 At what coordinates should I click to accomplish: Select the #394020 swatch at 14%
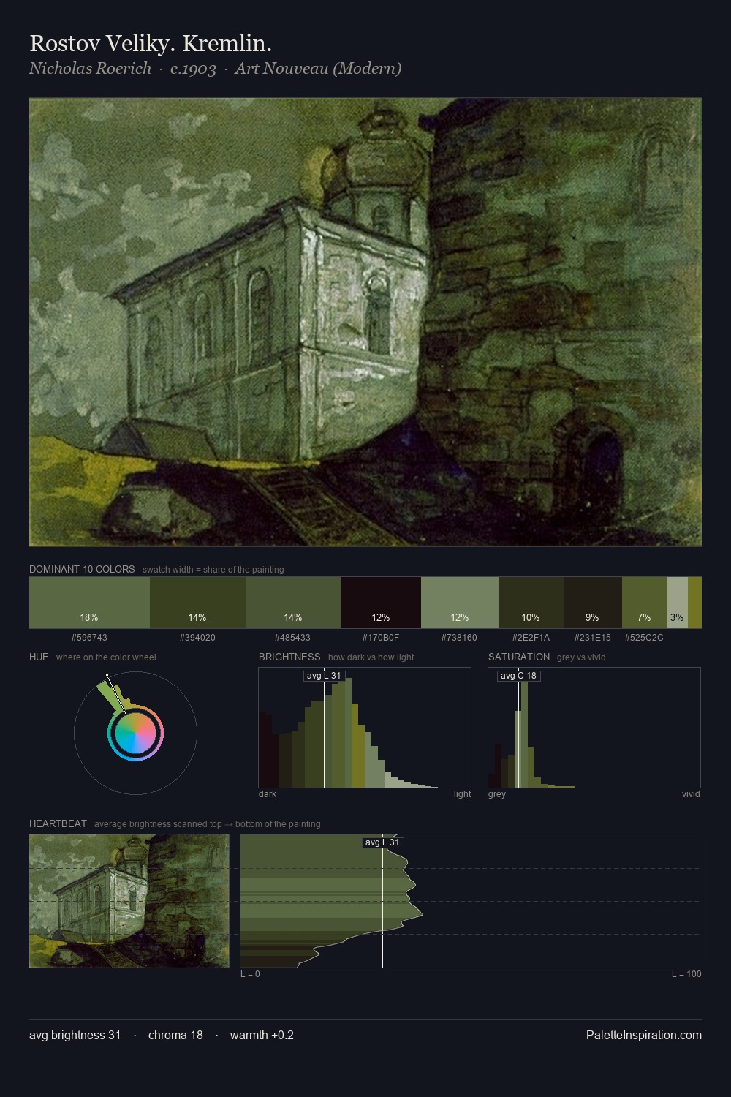point(197,603)
